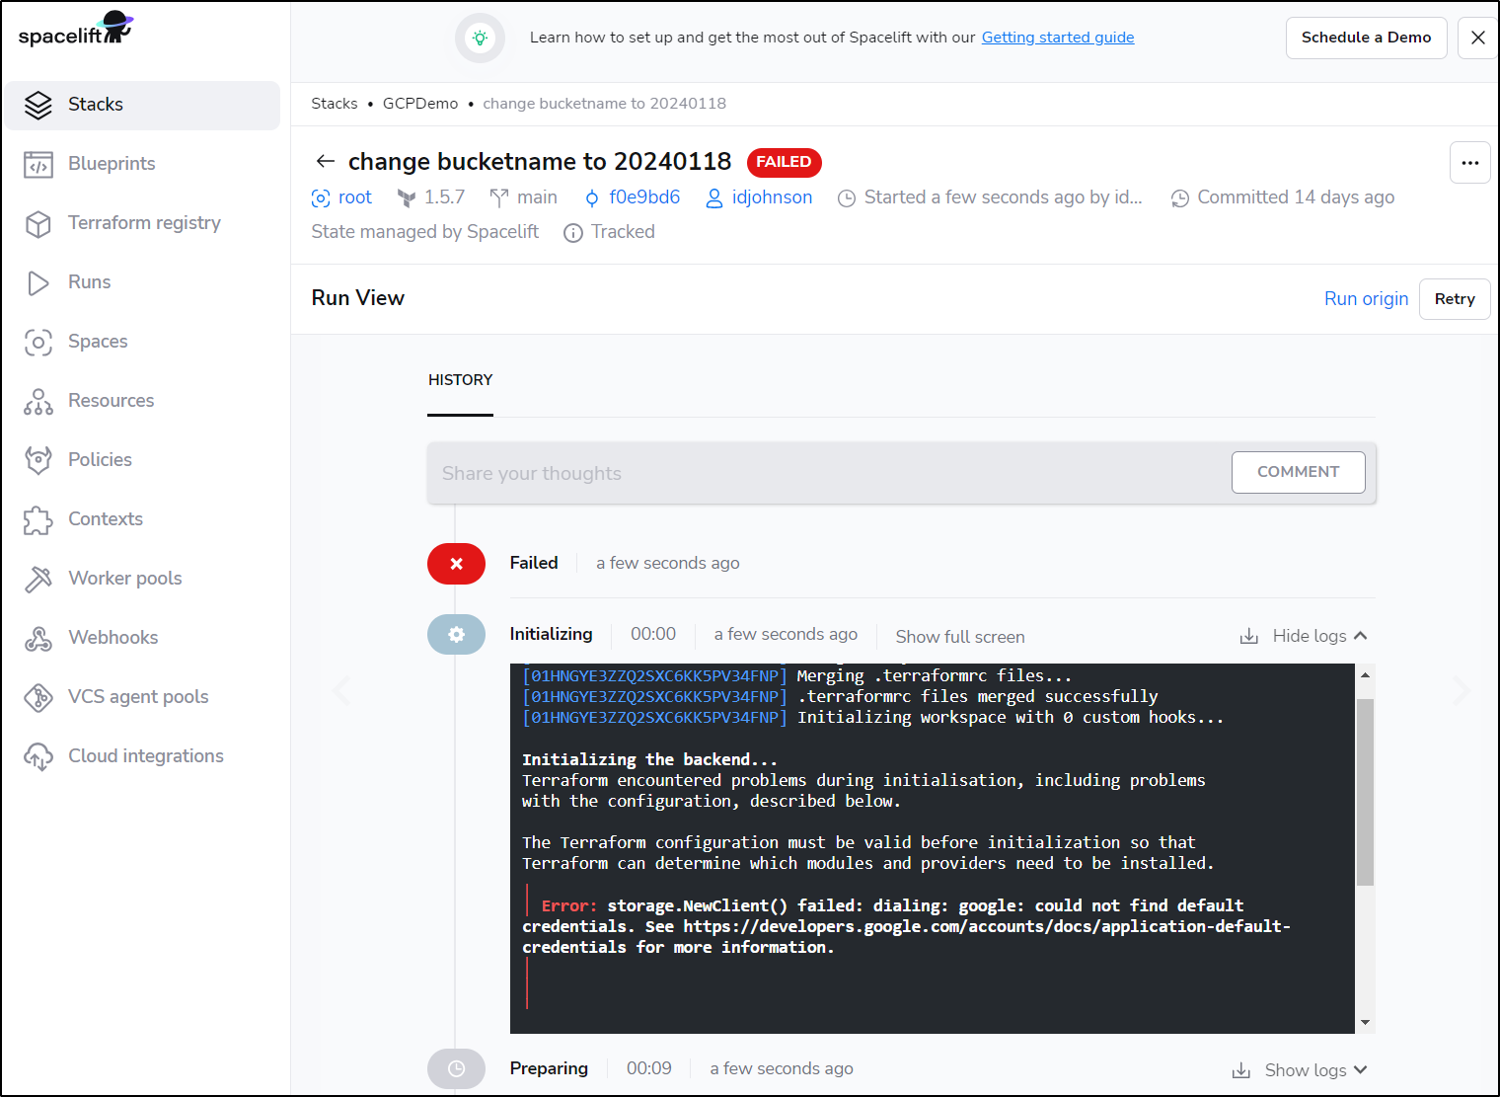The image size is (1500, 1097).
Task: Click the VCS agent pools diamond icon
Action: [x=38, y=698]
